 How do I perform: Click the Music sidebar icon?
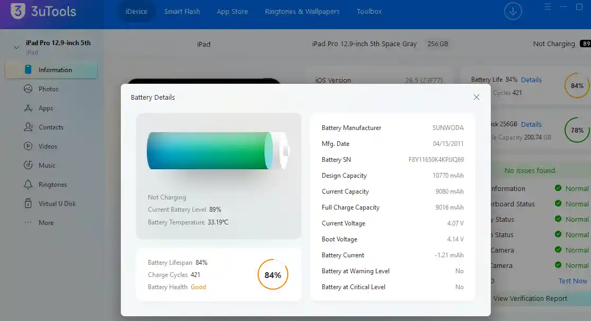(28, 165)
